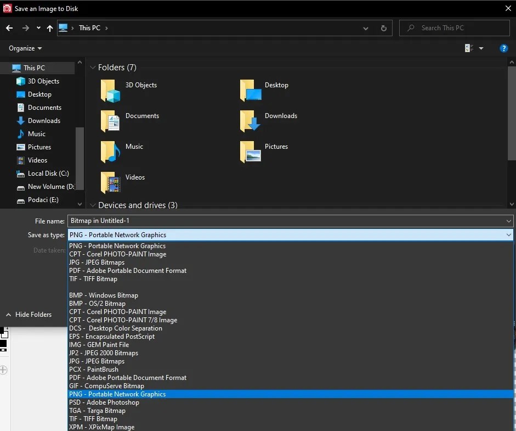Click the navigation pane scrollbar
Screen dimensions: 516x431
coord(80,159)
